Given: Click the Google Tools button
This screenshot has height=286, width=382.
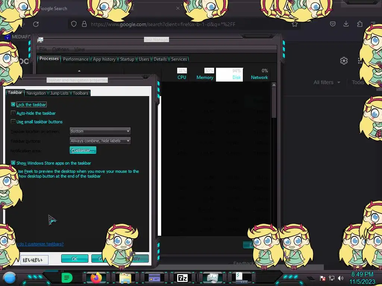Looking at the screenshot, I should click(x=358, y=82).
